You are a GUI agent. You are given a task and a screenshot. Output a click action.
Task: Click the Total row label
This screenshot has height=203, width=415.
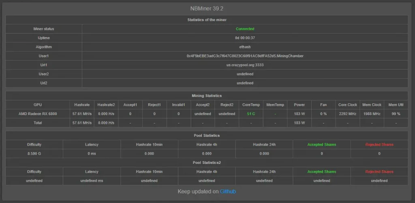38,123
